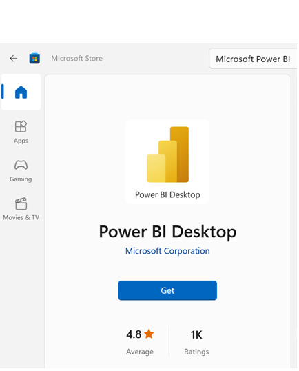Open the Gaming controller icon

21,165
